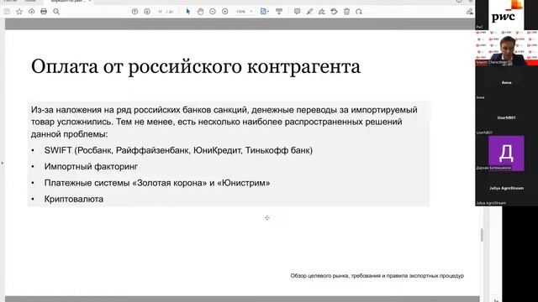Go to the previous page arrow
This screenshot has width=538, height=302.
pyautogui.click(x=134, y=12)
